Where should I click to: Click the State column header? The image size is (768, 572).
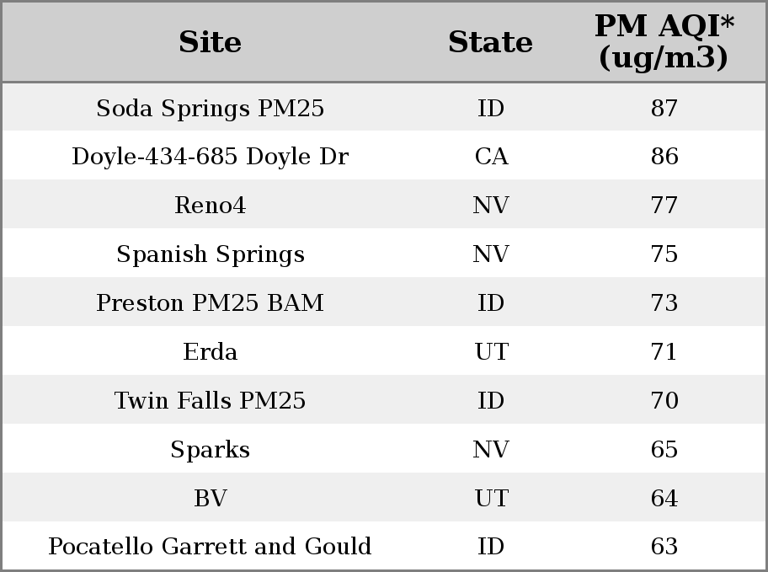(x=490, y=42)
